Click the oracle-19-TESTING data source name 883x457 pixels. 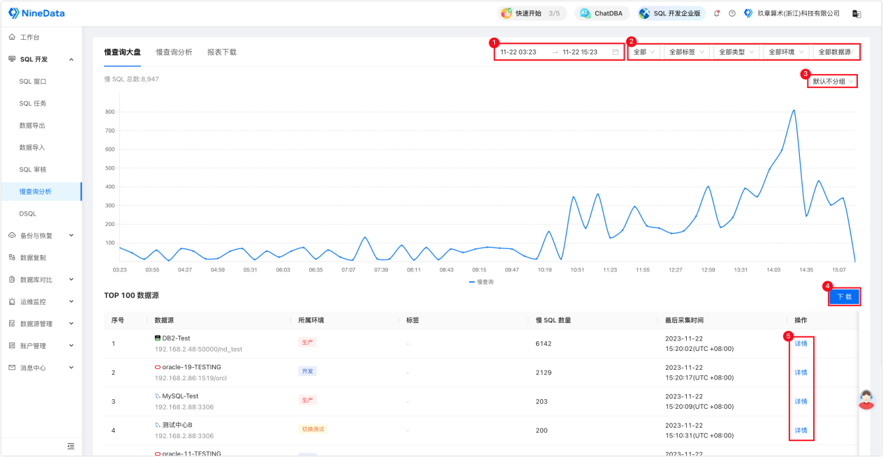tap(191, 367)
